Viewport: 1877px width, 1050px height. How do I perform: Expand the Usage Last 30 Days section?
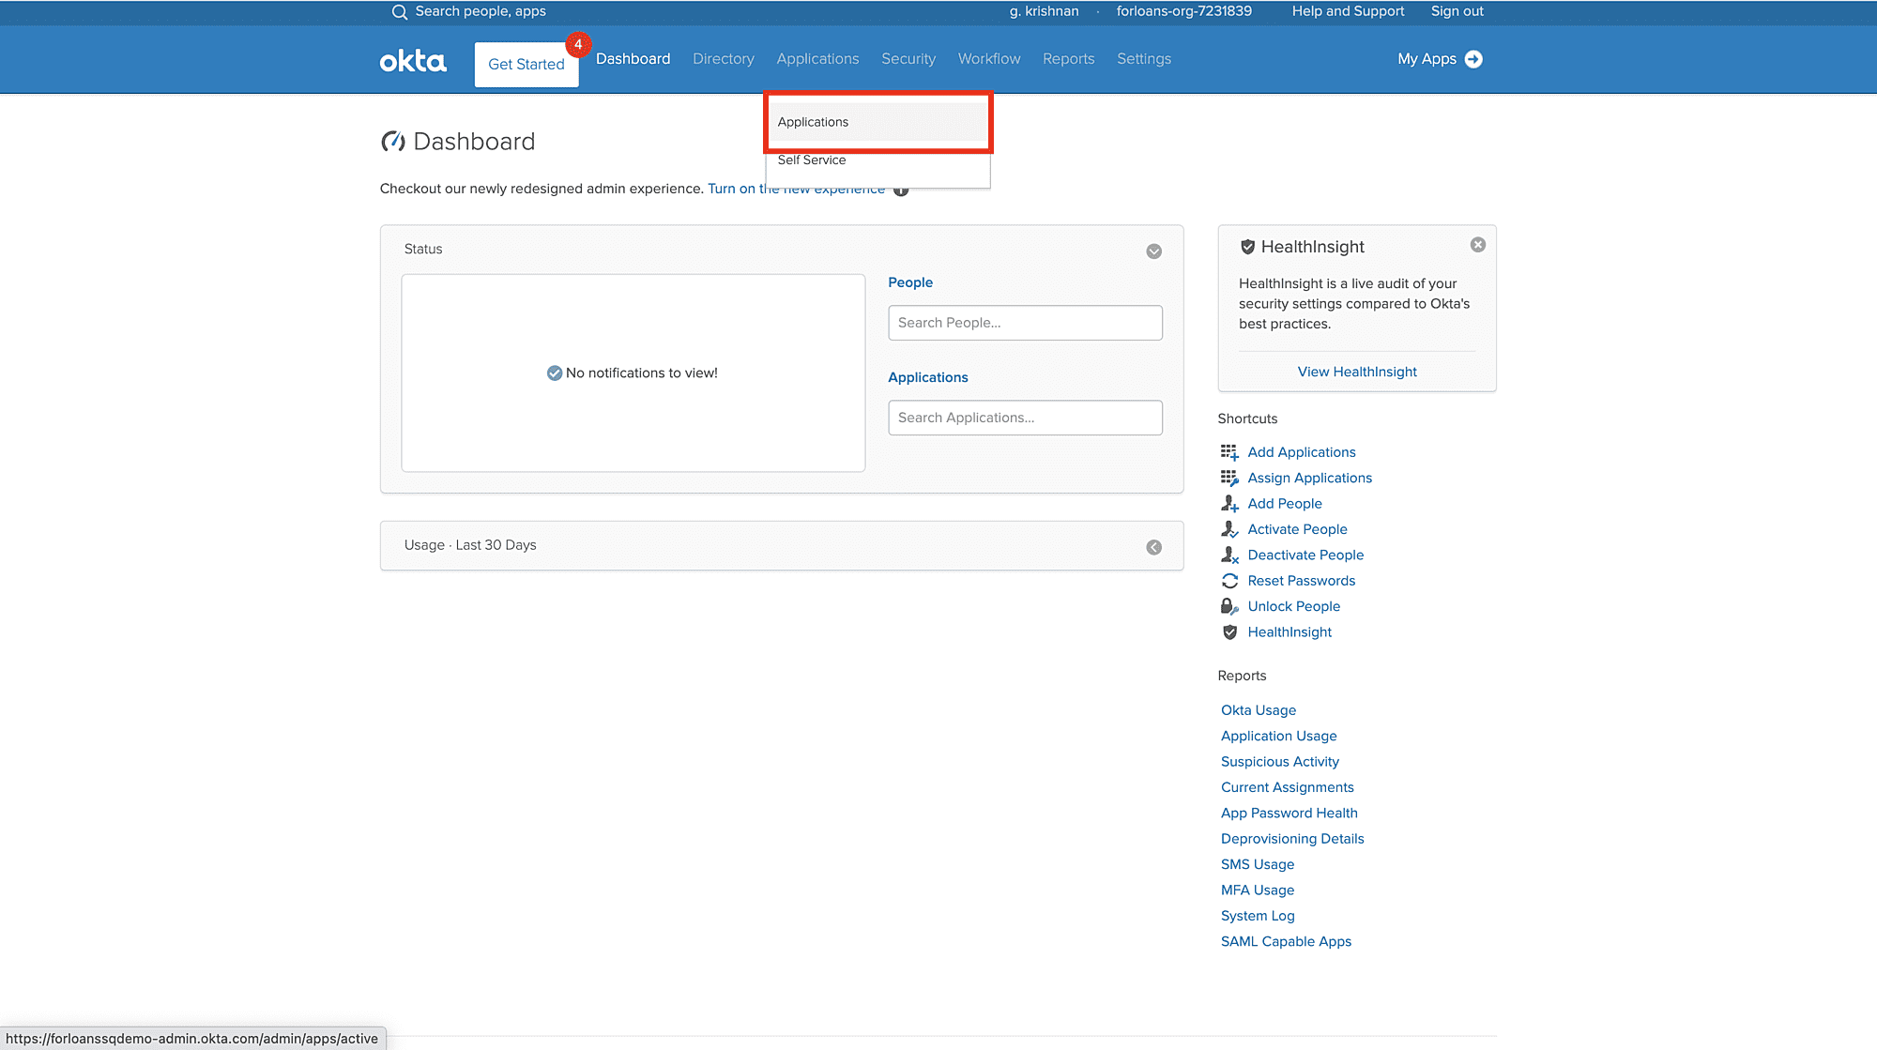tap(1154, 547)
